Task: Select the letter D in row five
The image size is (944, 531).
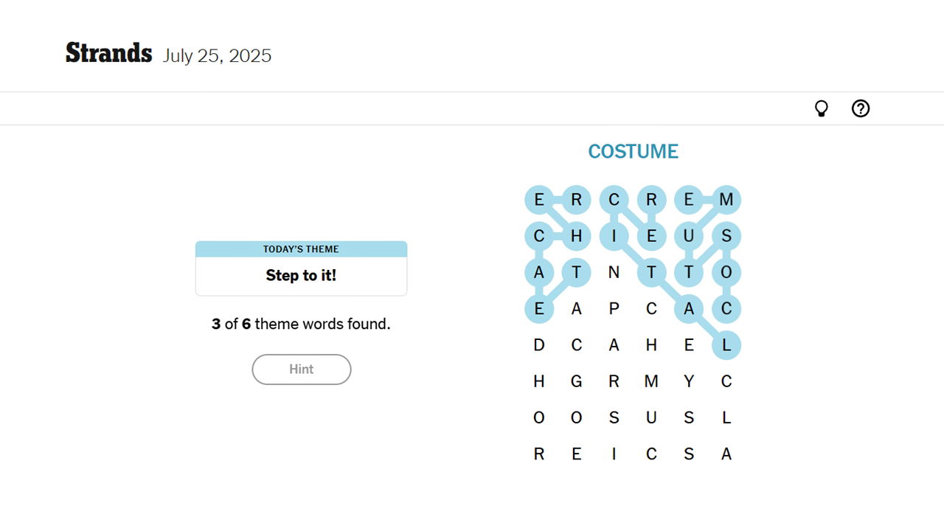Action: 539,344
